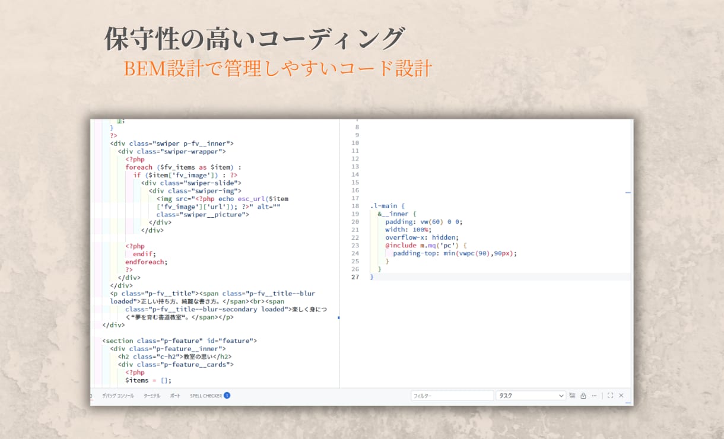Click the 'p class="p-fv__title"' line

[212, 294]
